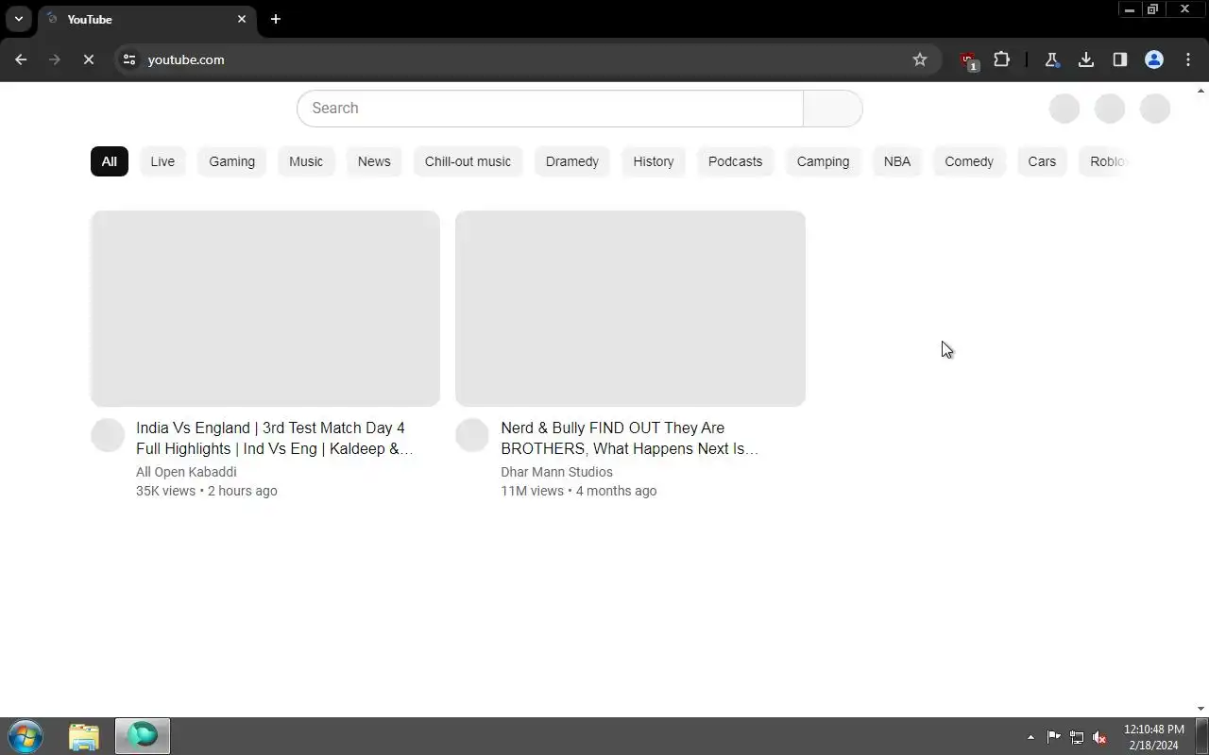Open the uBlock Origin extension icon
Viewport: 1209px width, 755px height.
tap(968, 60)
